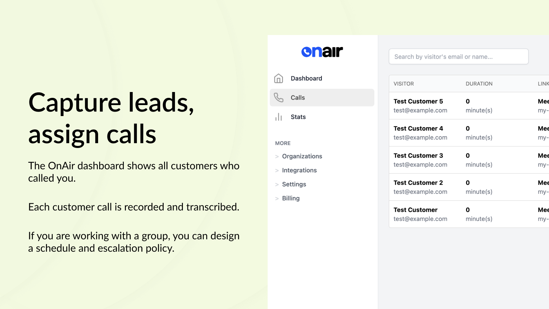Click test@example.com under Test Customer 3
The width and height of the screenshot is (549, 309).
tap(420, 164)
